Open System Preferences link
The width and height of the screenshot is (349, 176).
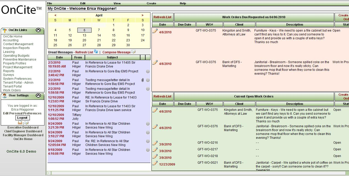point(17,79)
